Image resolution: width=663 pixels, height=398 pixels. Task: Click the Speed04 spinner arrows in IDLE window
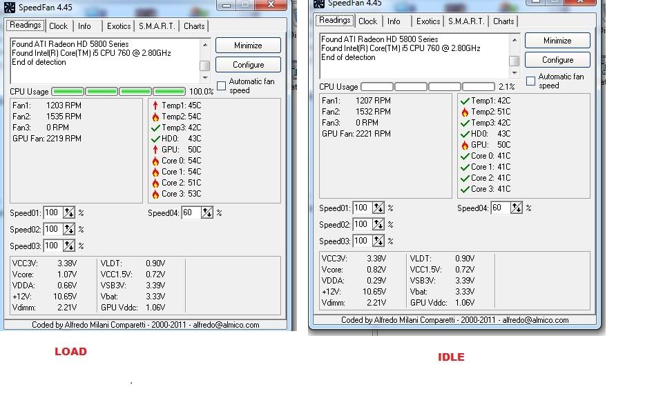tap(517, 208)
